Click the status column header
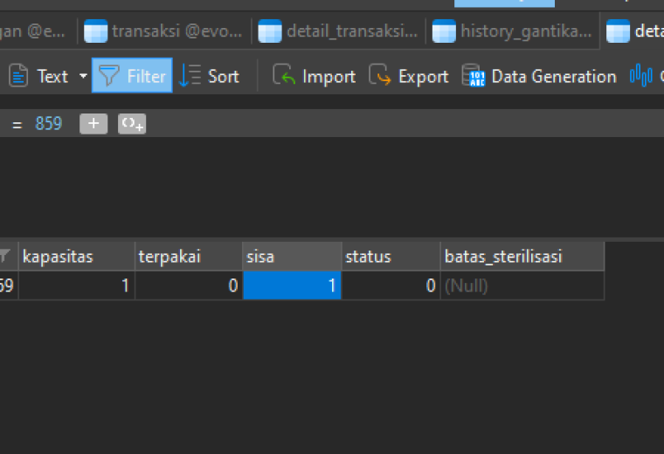 pos(391,257)
